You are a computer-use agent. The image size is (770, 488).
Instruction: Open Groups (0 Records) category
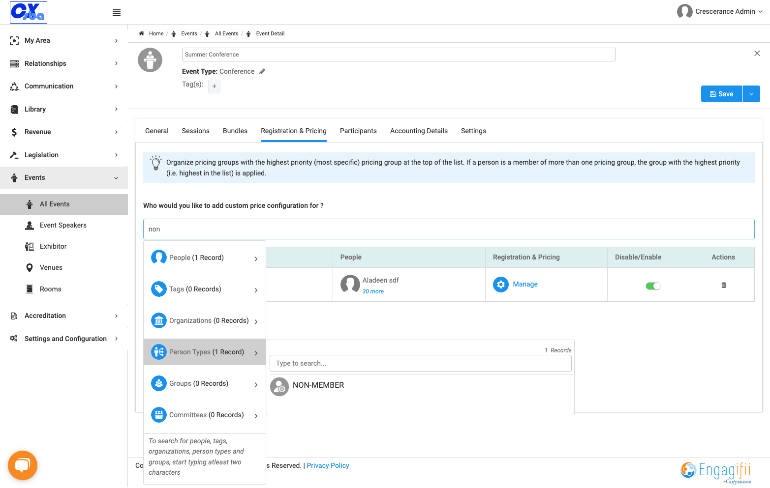pos(205,384)
